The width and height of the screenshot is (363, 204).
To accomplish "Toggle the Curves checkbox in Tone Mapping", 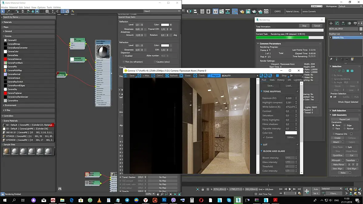I will (264, 137).
